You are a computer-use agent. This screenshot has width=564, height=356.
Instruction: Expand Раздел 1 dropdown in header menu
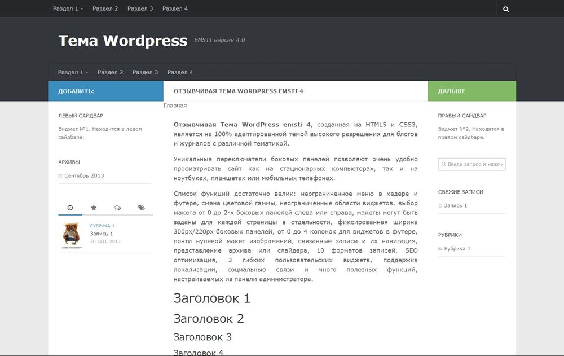[x=73, y=72]
